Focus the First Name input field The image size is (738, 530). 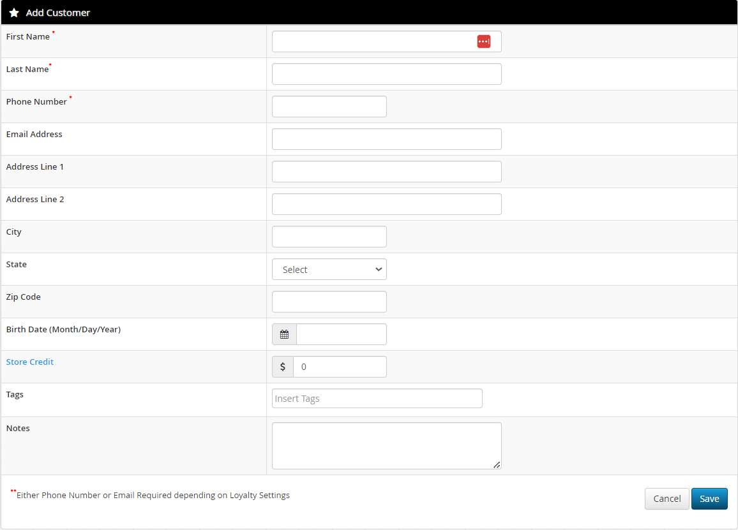pos(387,41)
